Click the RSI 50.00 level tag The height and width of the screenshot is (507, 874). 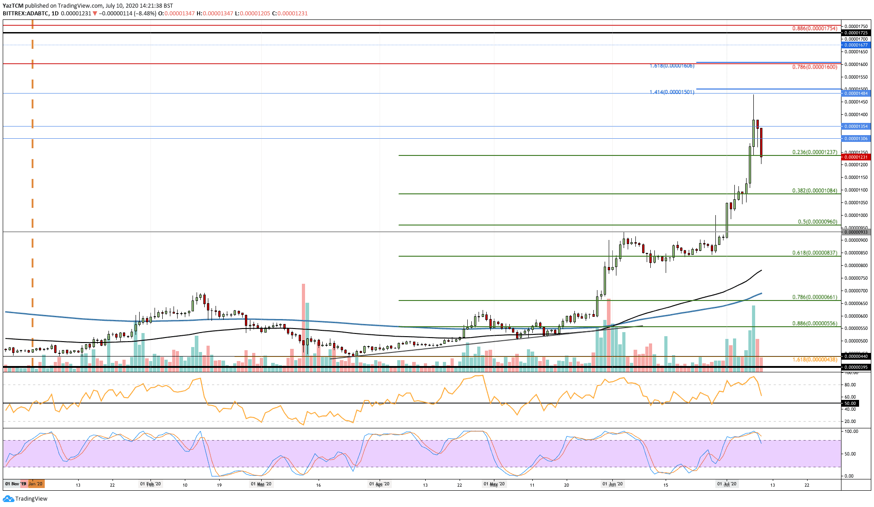click(850, 404)
